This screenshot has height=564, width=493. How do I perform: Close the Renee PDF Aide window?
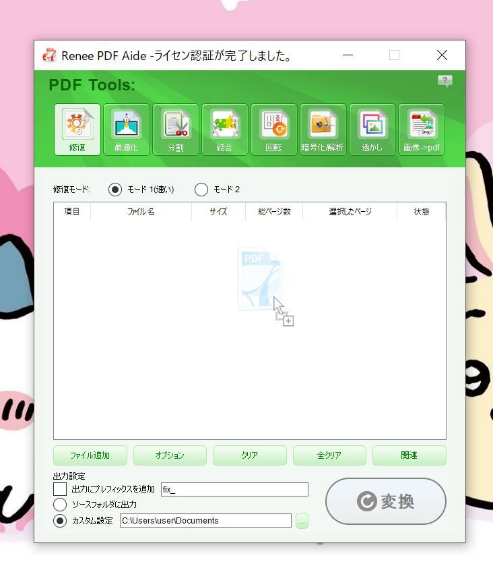point(442,55)
